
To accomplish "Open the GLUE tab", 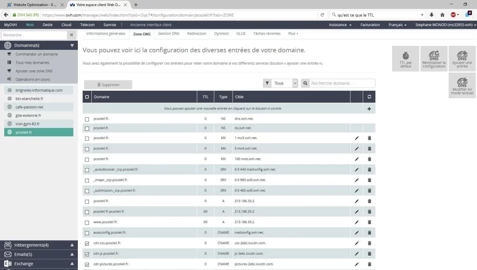I will click(241, 34).
